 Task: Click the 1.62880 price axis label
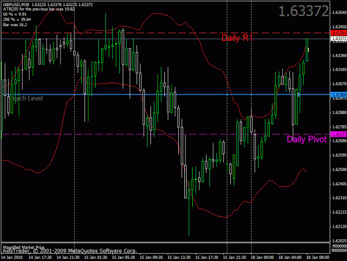pos(339,112)
